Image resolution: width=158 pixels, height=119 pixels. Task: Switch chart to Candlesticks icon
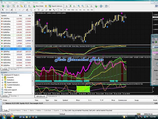click(x=71, y=6)
